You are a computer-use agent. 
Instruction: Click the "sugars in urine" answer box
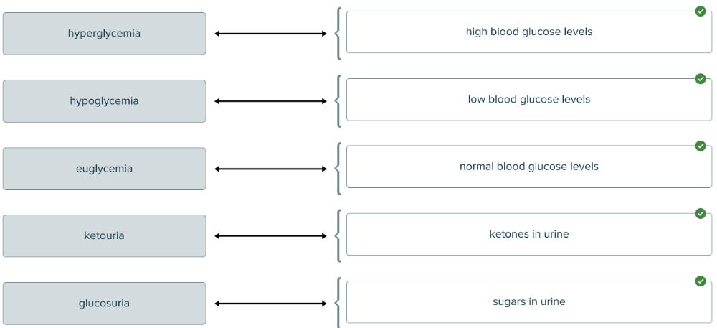click(x=528, y=302)
